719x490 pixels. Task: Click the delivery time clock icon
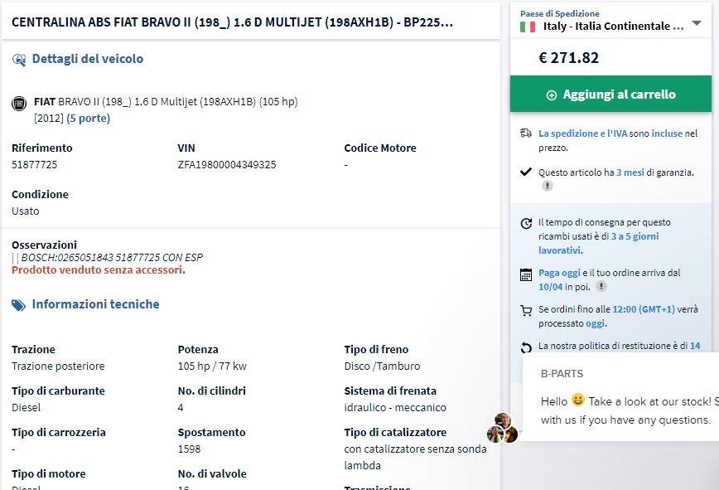click(525, 223)
